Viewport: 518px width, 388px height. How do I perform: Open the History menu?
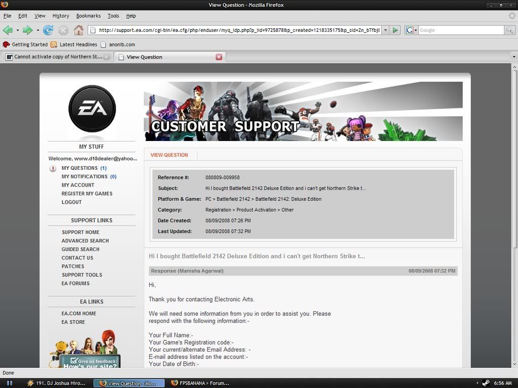click(61, 16)
